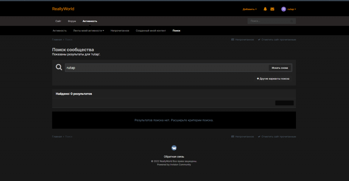Click the bottom Непрочитанное link
Image resolution: width=349 pixels, height=181 pixels.
tap(243, 136)
